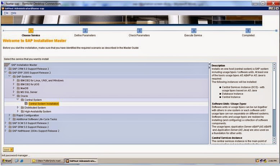The image size is (280, 166).
Task: Select step 5 Completed marker
Action: 248,31
